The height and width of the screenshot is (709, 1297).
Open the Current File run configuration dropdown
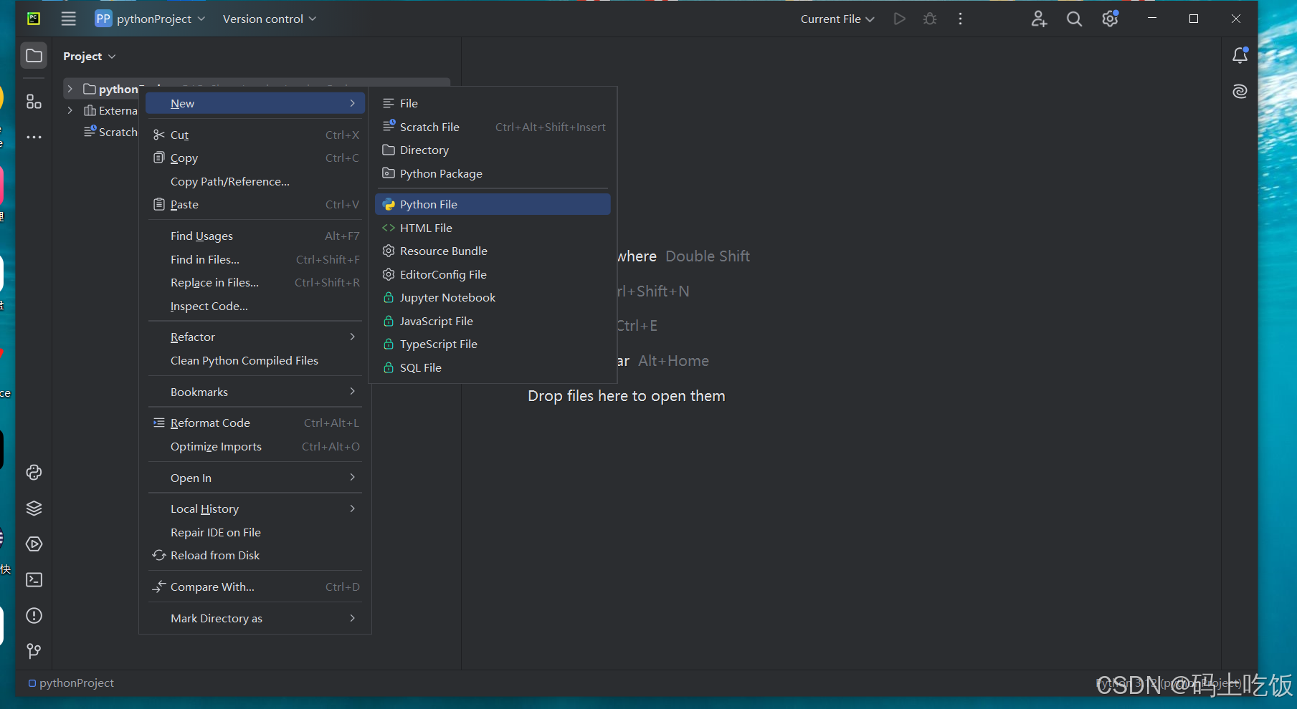tap(837, 19)
